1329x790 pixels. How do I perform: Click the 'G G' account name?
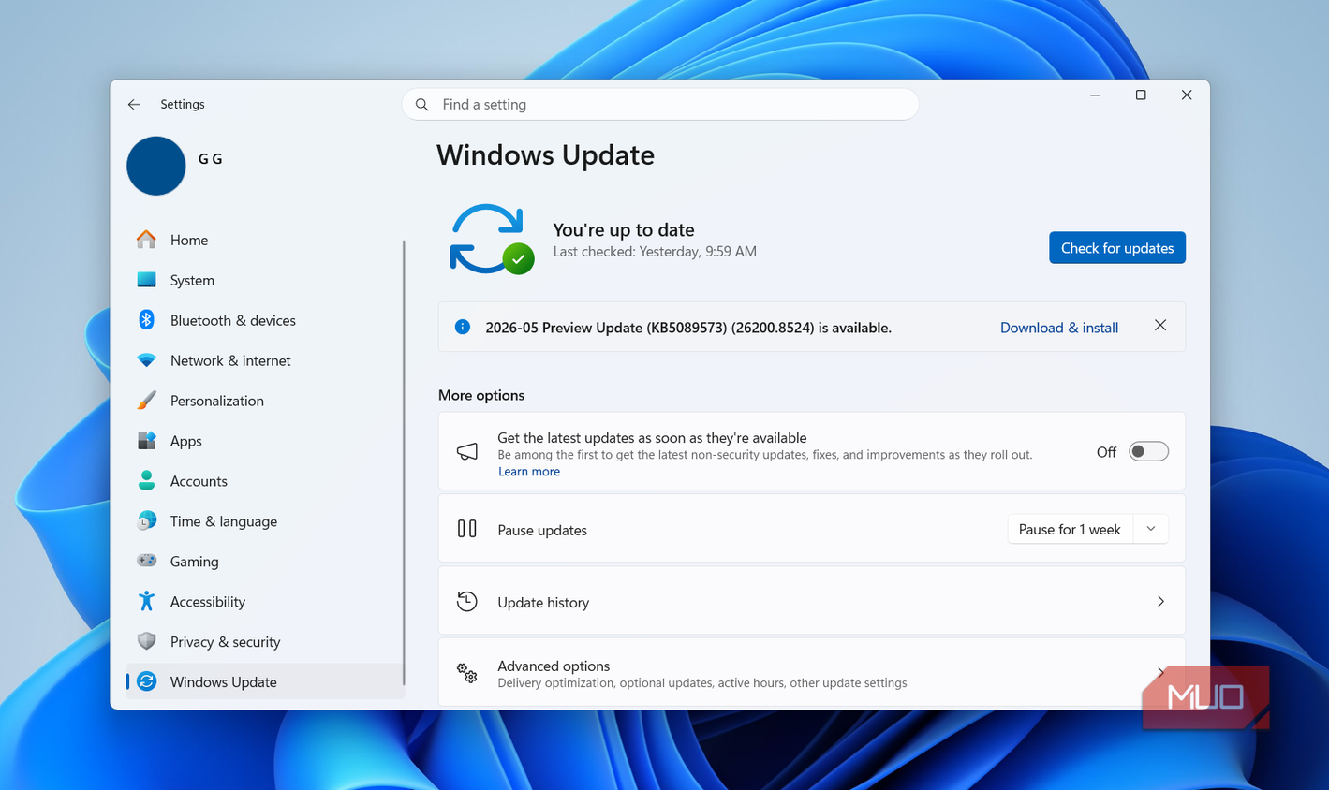(x=210, y=159)
